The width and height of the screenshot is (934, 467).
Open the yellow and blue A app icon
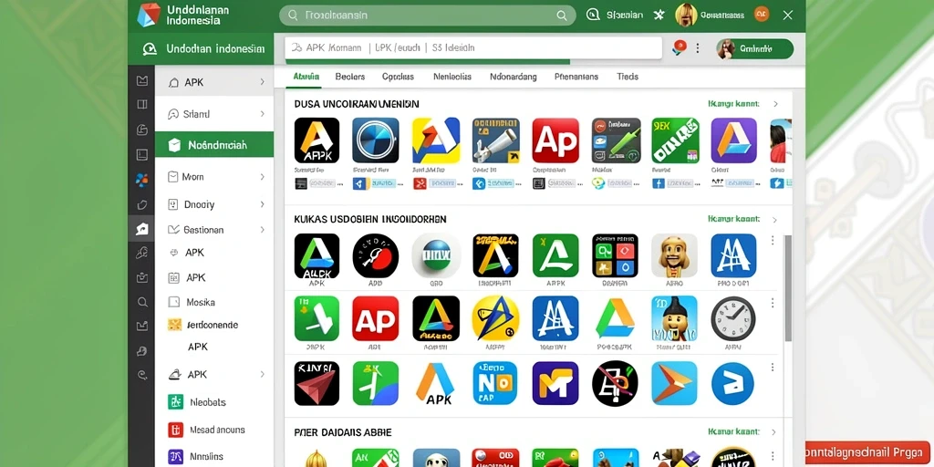tap(436, 140)
